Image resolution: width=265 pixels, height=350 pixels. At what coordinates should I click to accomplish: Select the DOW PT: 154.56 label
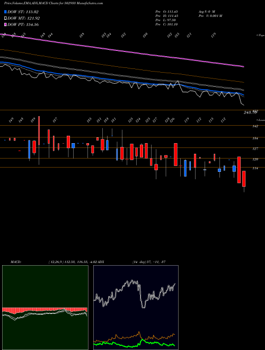(x=23, y=24)
